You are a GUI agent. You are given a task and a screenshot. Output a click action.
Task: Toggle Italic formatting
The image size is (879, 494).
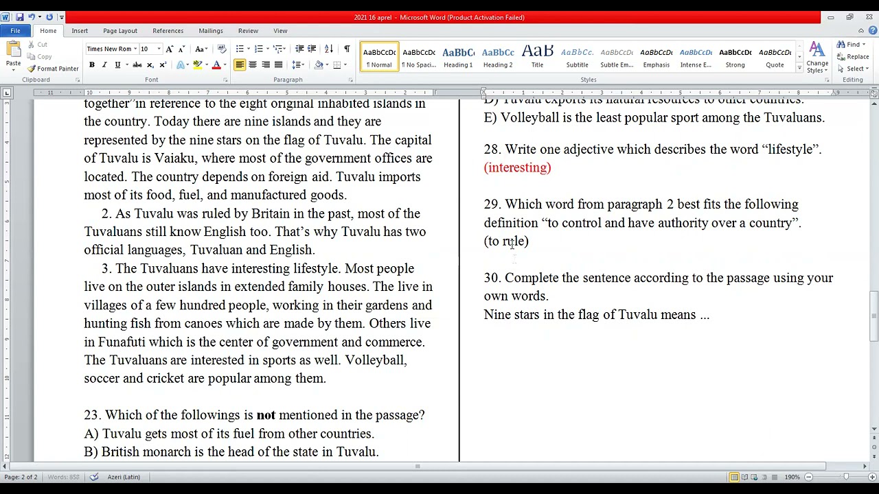click(x=104, y=65)
